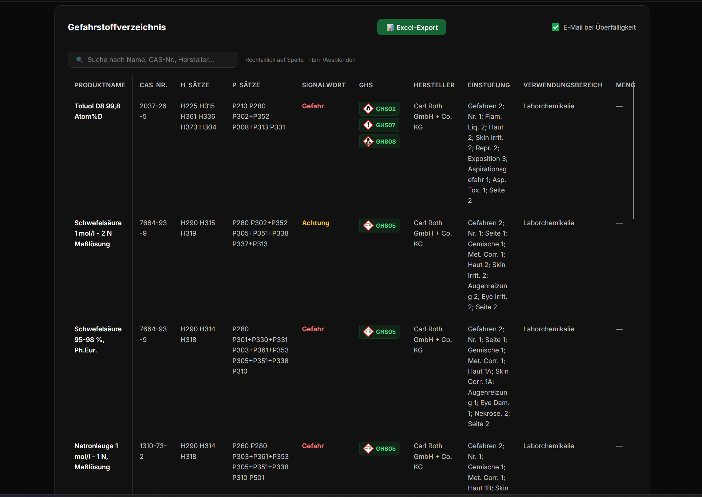The image size is (702, 497).
Task: Select the P-SÄTZE column header
Action: tap(246, 85)
